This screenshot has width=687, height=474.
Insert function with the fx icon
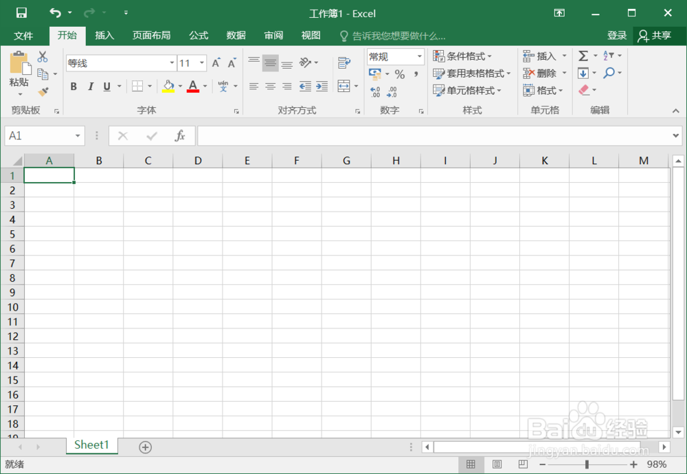[x=179, y=136]
